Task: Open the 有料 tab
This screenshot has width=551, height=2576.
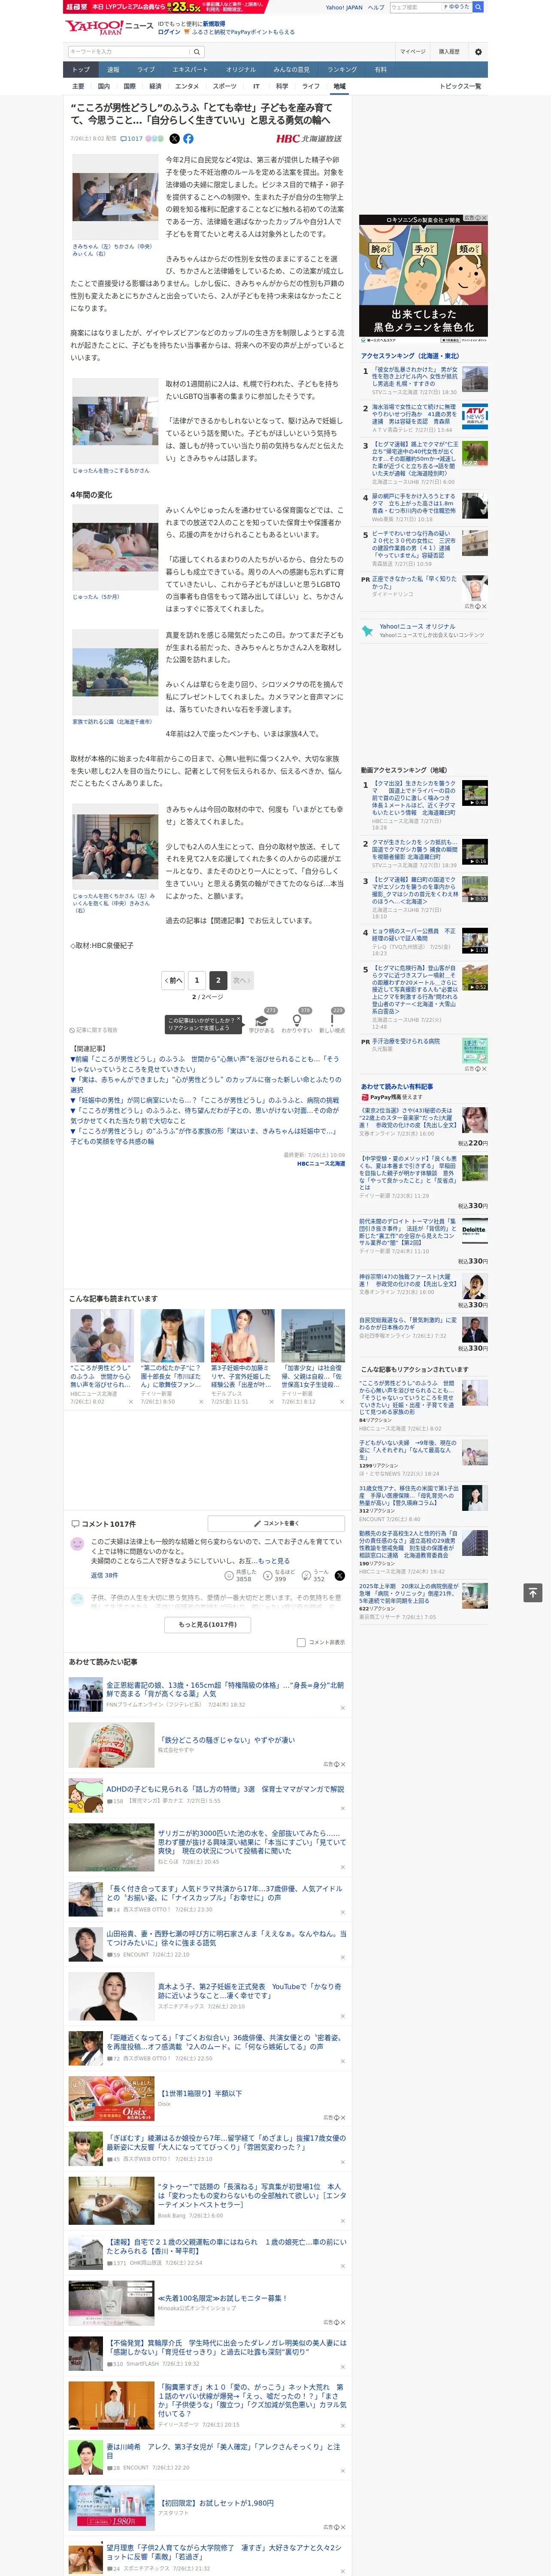Action: point(380,70)
